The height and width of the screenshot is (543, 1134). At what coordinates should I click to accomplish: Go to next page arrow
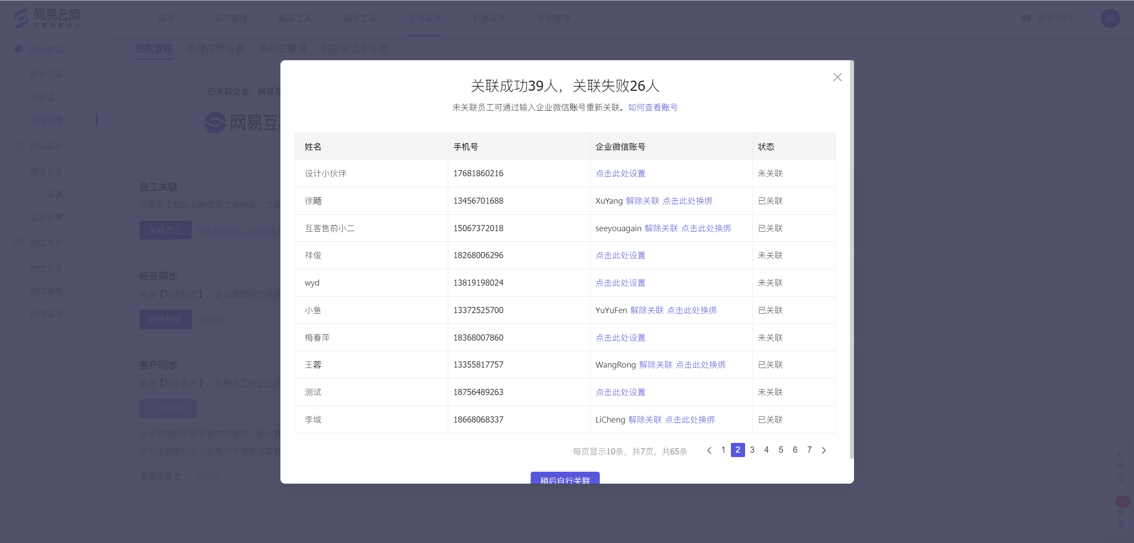click(823, 450)
